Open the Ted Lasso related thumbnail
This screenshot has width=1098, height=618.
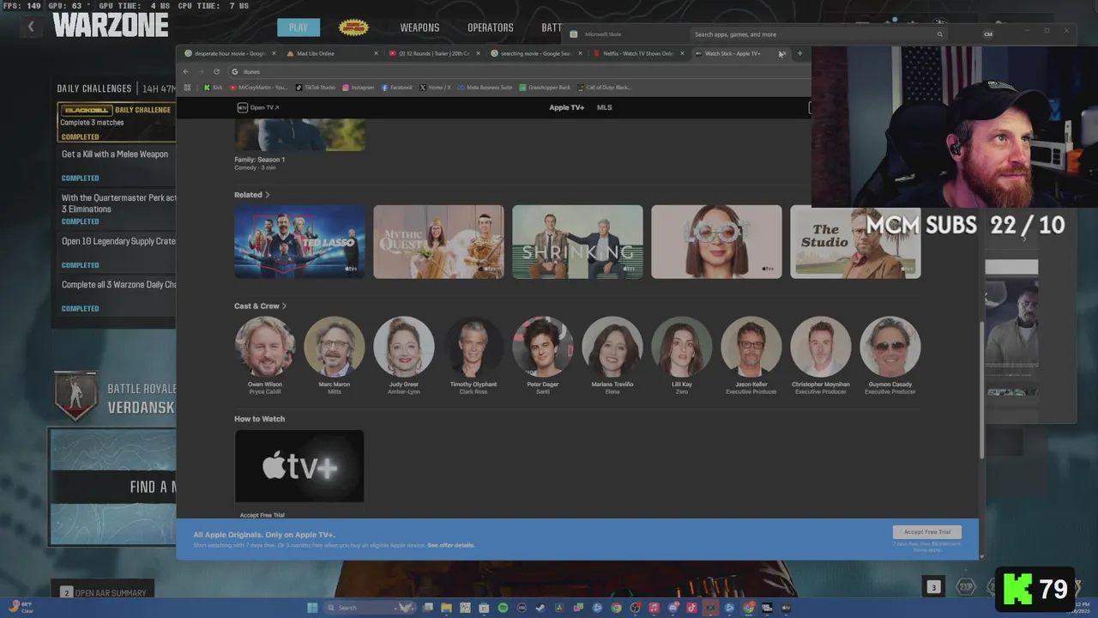(300, 241)
